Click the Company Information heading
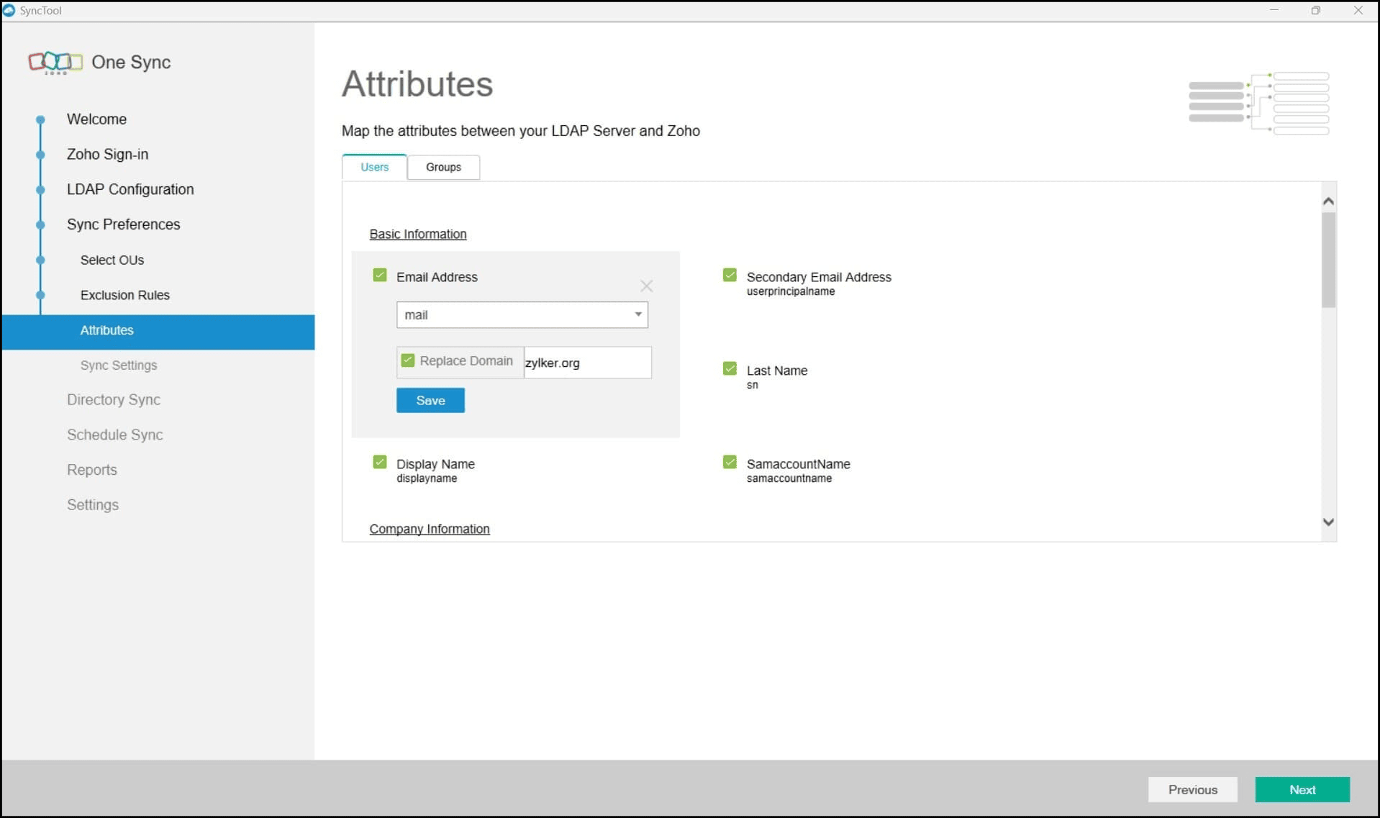This screenshot has height=818, width=1380. [x=430, y=530]
